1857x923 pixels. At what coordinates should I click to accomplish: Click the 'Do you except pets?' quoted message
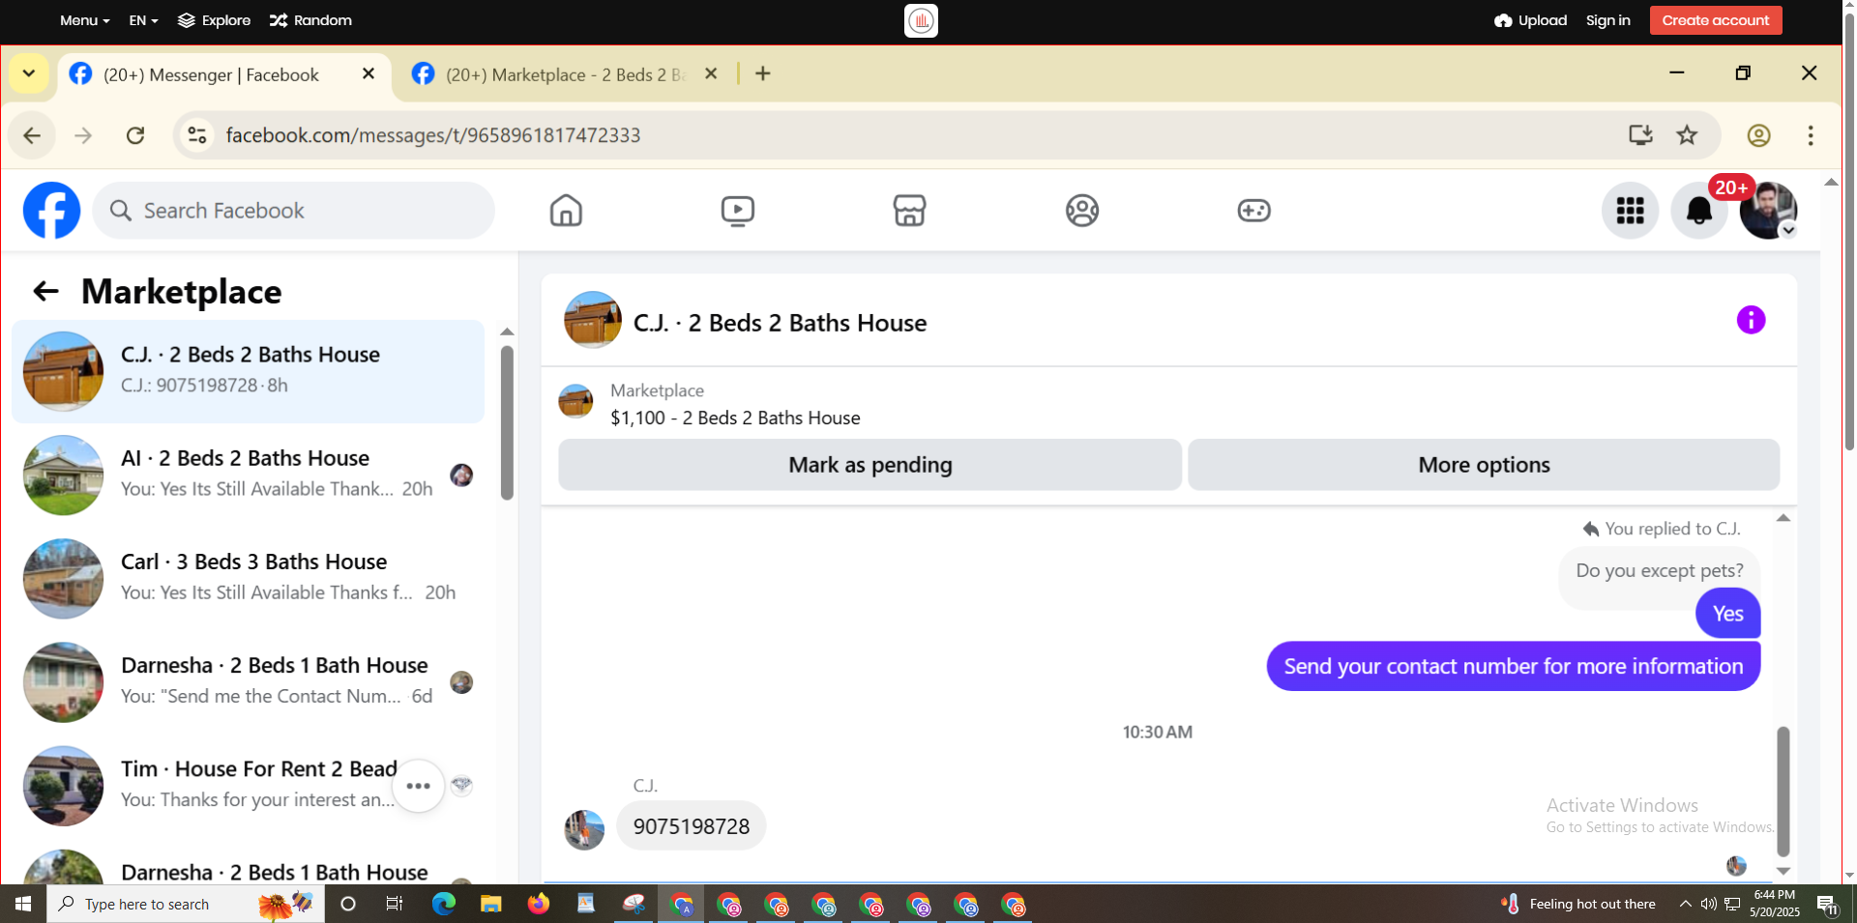click(x=1659, y=570)
